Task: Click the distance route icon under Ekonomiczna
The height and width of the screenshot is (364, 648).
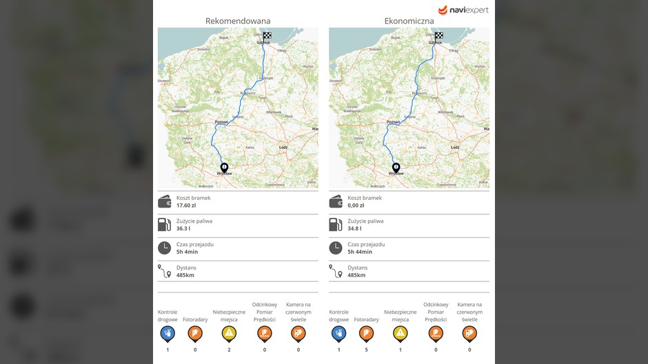Action: click(x=335, y=271)
